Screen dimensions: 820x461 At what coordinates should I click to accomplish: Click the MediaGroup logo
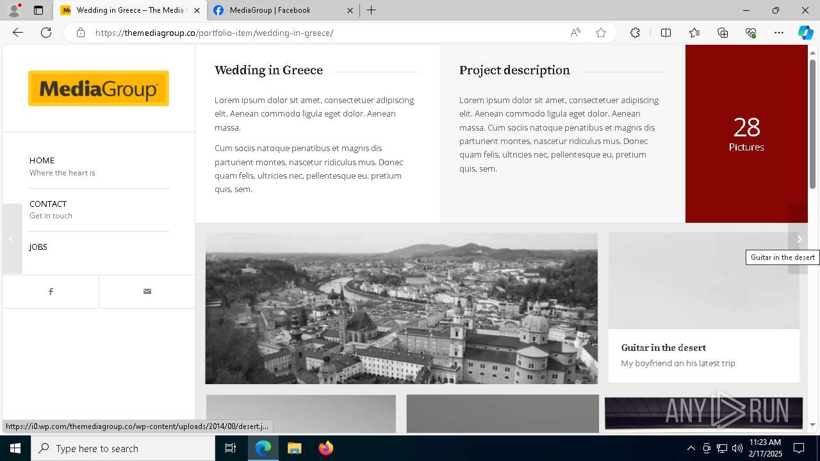coord(99,88)
